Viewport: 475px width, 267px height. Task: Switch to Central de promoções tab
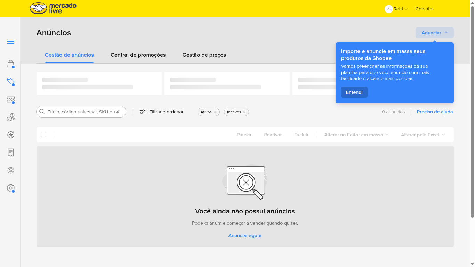click(138, 55)
